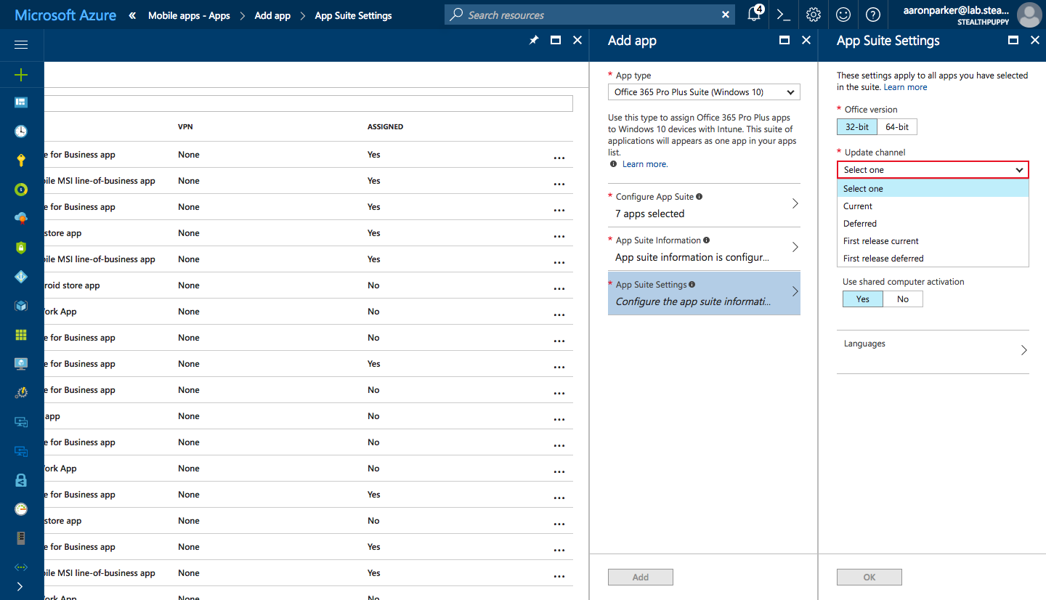Open the server rack icon in sidebar

click(x=21, y=538)
